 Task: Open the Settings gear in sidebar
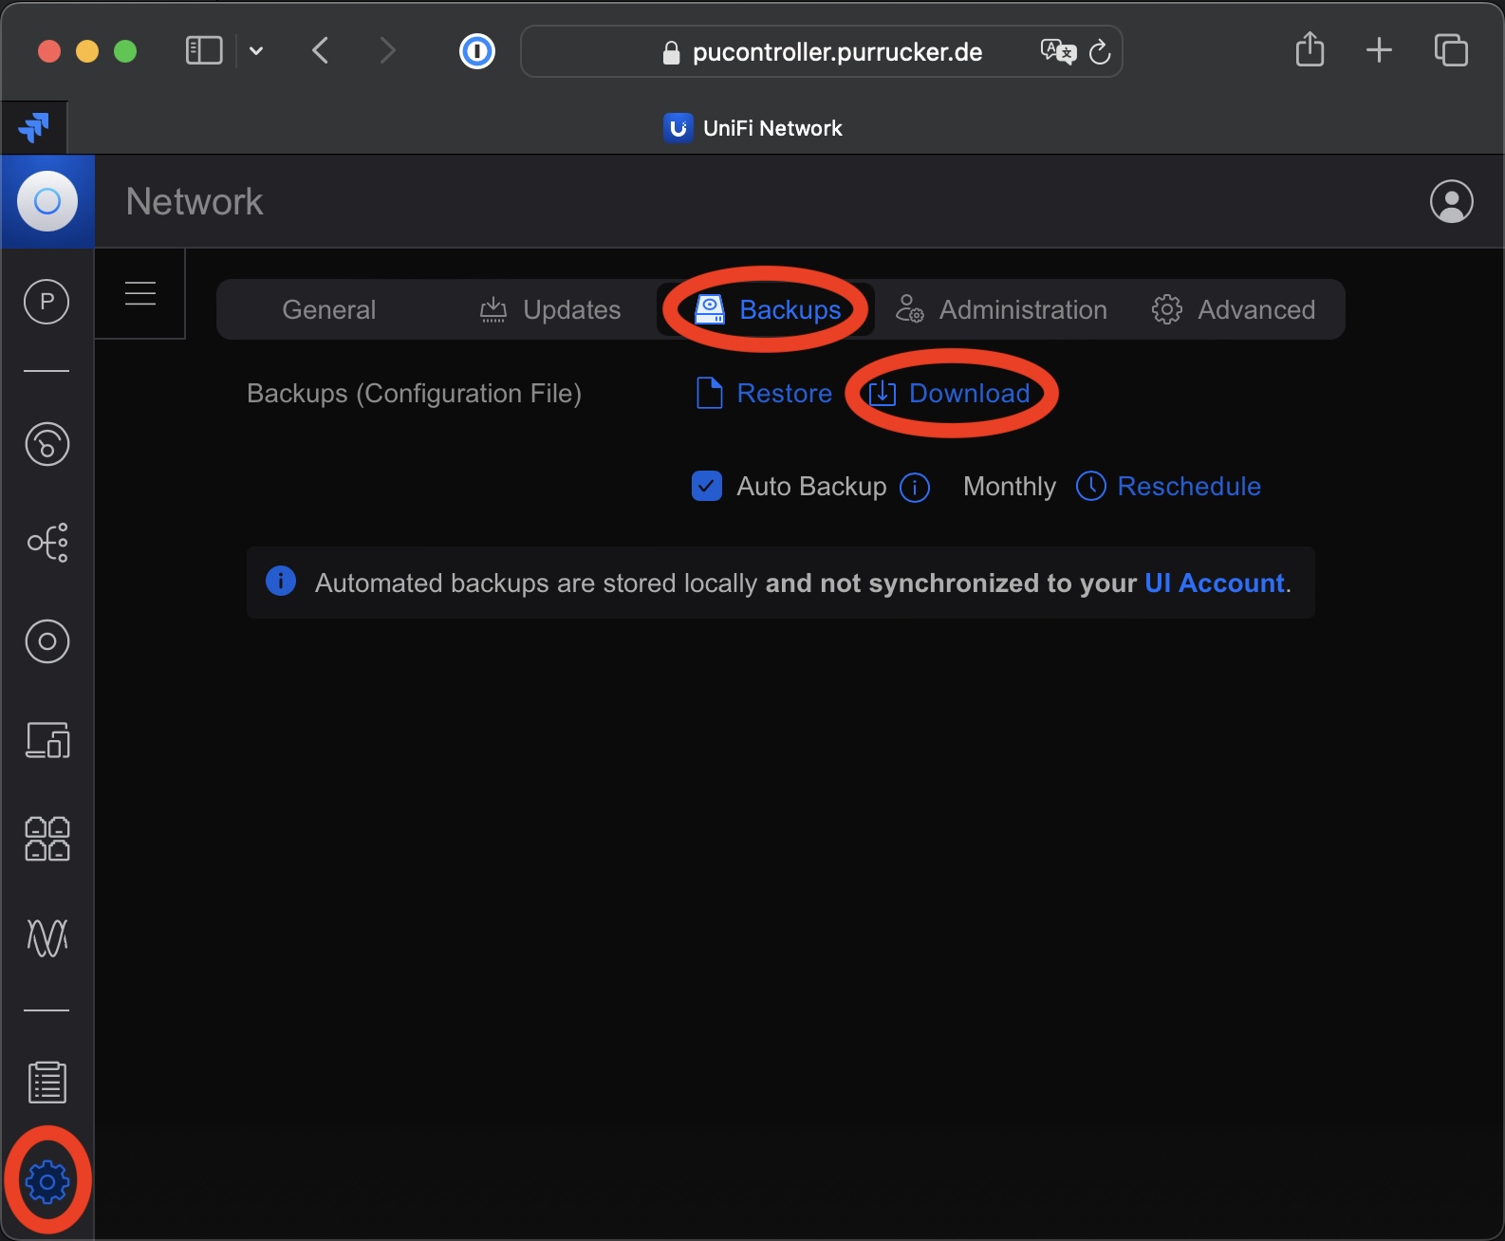pos(47,1181)
